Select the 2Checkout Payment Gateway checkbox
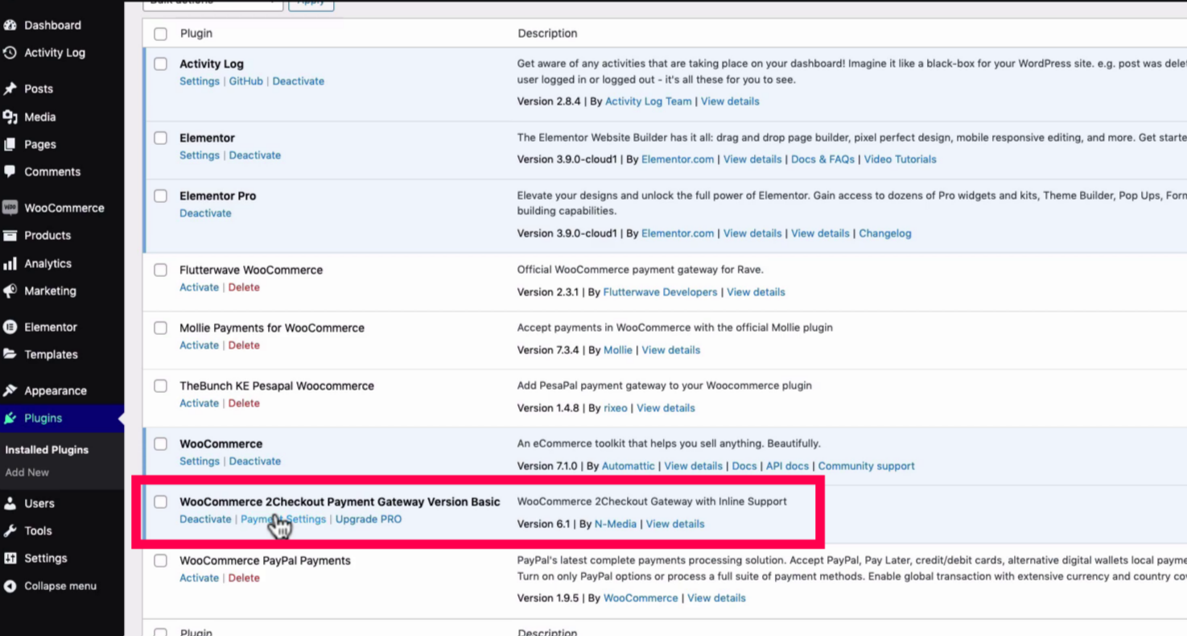The image size is (1187, 636). pos(161,502)
